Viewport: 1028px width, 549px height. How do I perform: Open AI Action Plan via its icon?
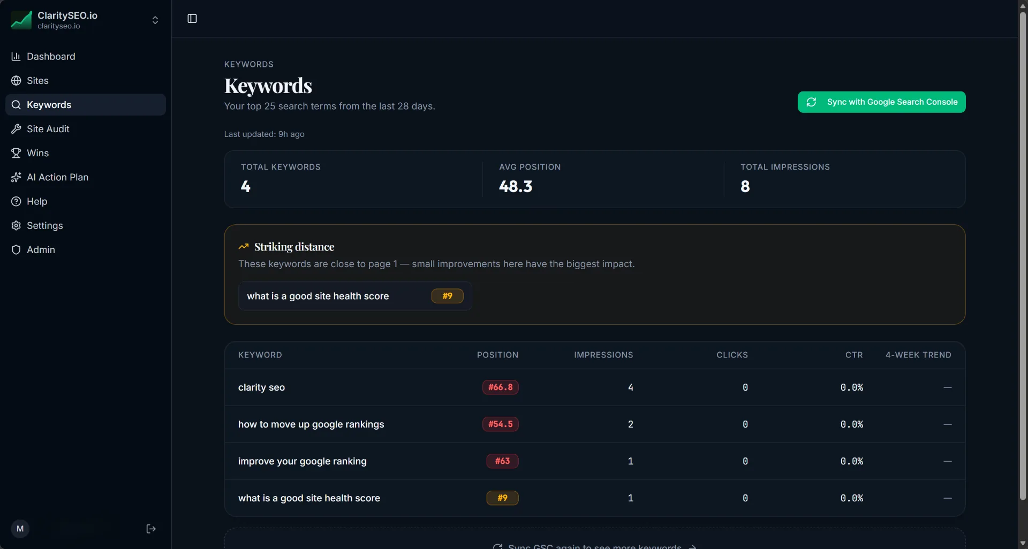click(x=16, y=177)
